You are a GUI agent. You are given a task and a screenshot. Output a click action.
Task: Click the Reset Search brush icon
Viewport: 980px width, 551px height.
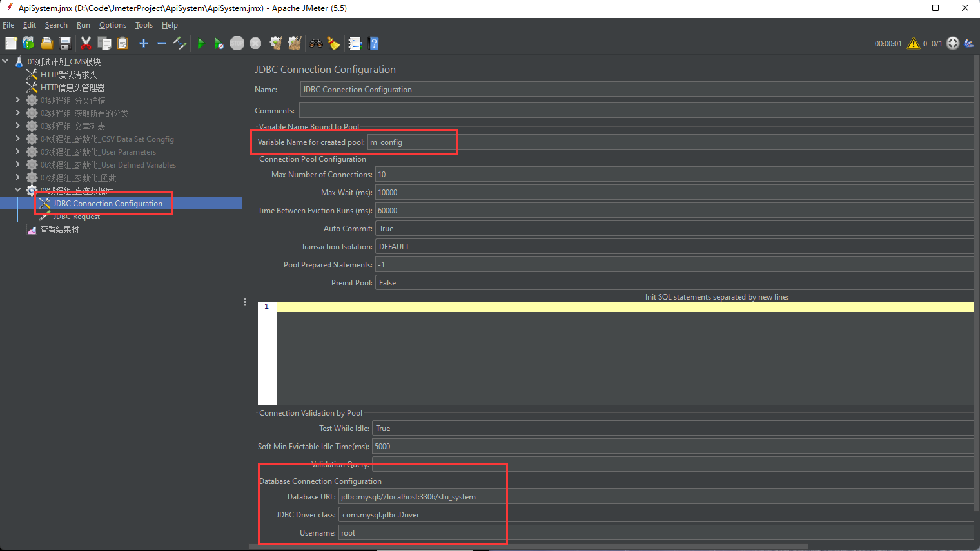333,43
